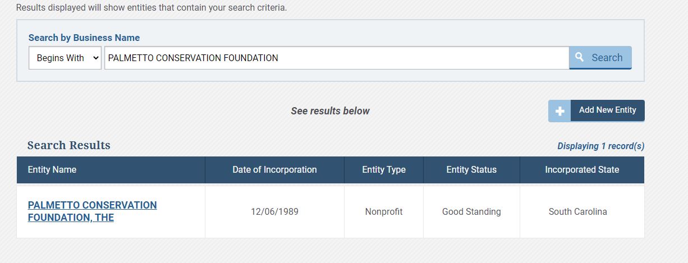Open the PALMETTO CONSERVATION FOUNDATION, THE entity link
Viewport: 688px width, 263px height.
pos(92,211)
